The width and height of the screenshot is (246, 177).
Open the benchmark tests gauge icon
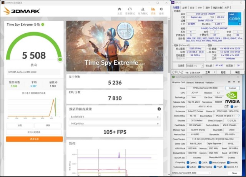pyautogui.click(x=130, y=9)
